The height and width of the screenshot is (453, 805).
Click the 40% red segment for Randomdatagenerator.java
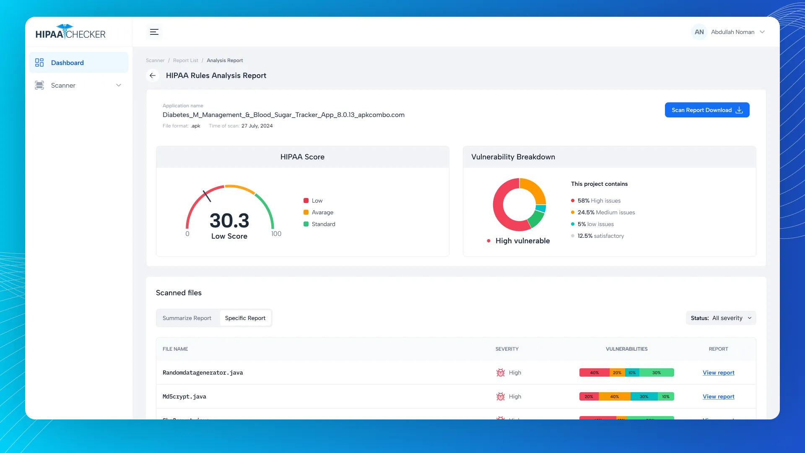(594, 372)
